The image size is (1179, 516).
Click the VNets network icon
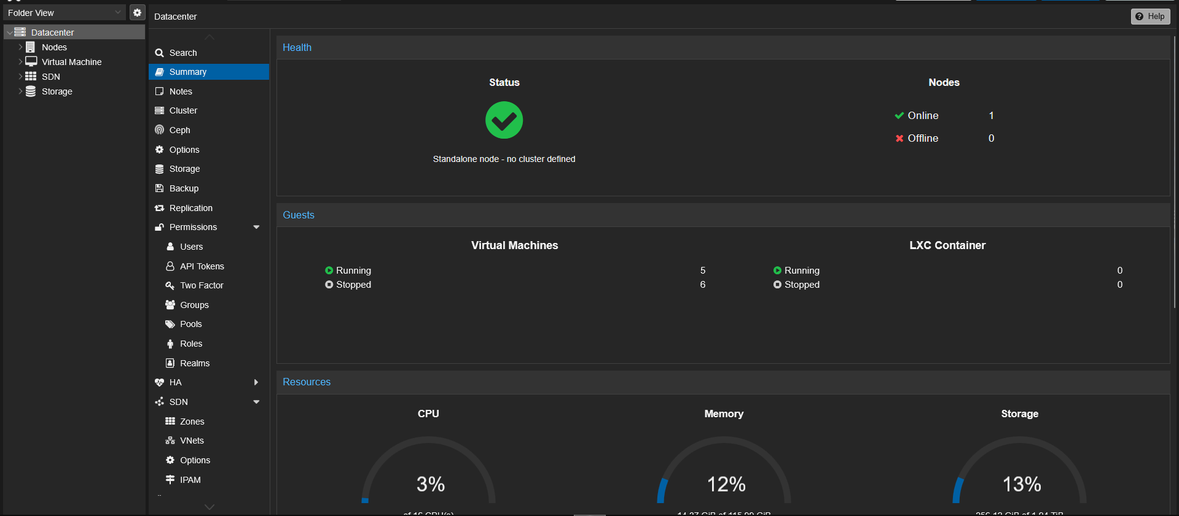click(170, 441)
